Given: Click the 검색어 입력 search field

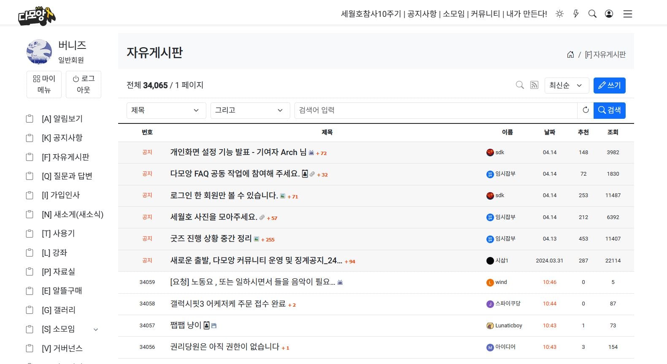Looking at the screenshot, I should point(436,110).
